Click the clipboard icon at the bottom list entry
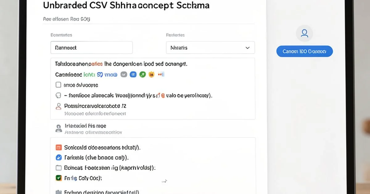The image size is (370, 194). click(59, 192)
